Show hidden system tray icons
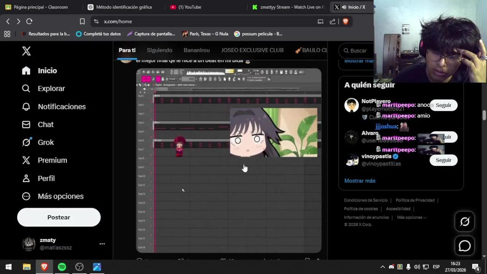487x274 pixels. pos(383,267)
